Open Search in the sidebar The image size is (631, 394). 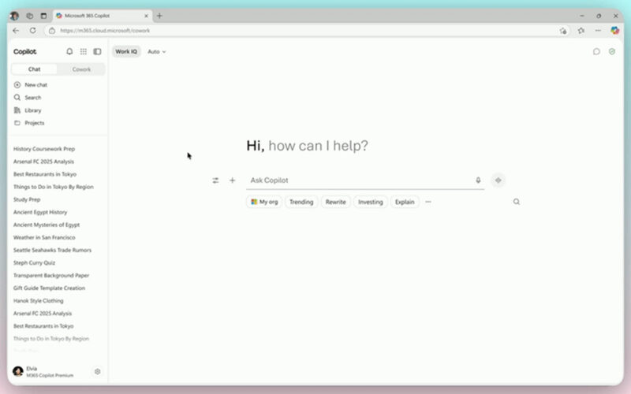coord(32,97)
